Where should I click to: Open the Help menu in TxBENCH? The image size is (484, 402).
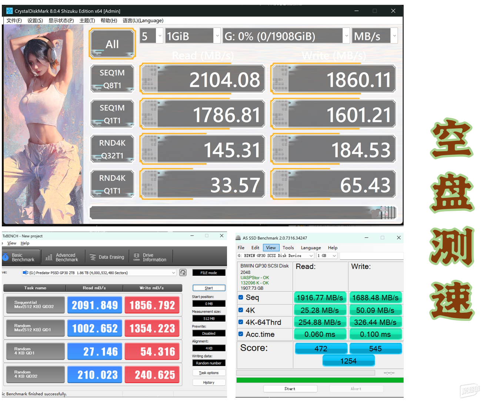pyautogui.click(x=25, y=243)
